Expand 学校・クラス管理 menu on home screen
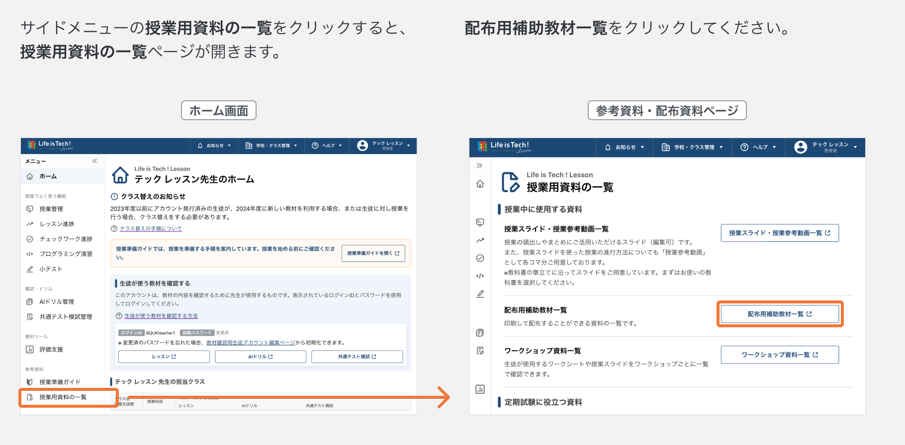This screenshot has width=905, height=445. click(271, 146)
